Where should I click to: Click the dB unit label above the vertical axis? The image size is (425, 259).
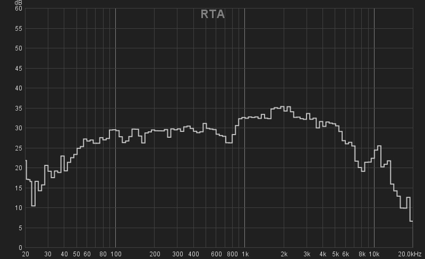(x=18, y=3)
